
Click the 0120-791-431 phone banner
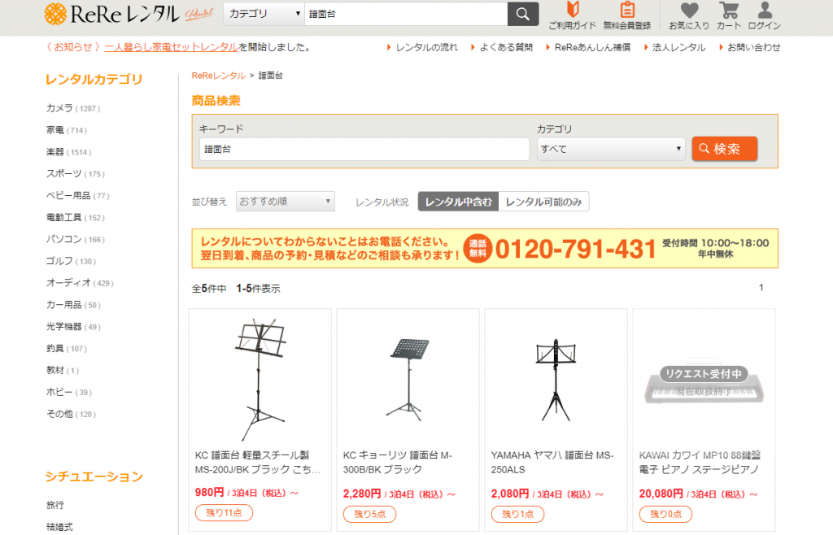tap(485, 249)
